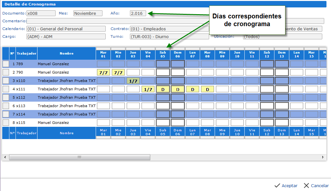The width and height of the screenshot is (331, 191).
Task: Select the 7/7 cell under Mar 01
Action: pyautogui.click(x=103, y=72)
